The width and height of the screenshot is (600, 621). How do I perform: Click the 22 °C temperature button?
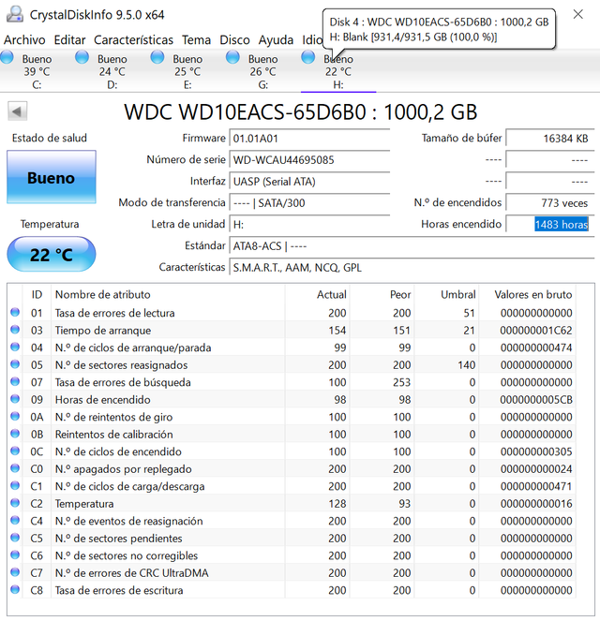click(52, 254)
